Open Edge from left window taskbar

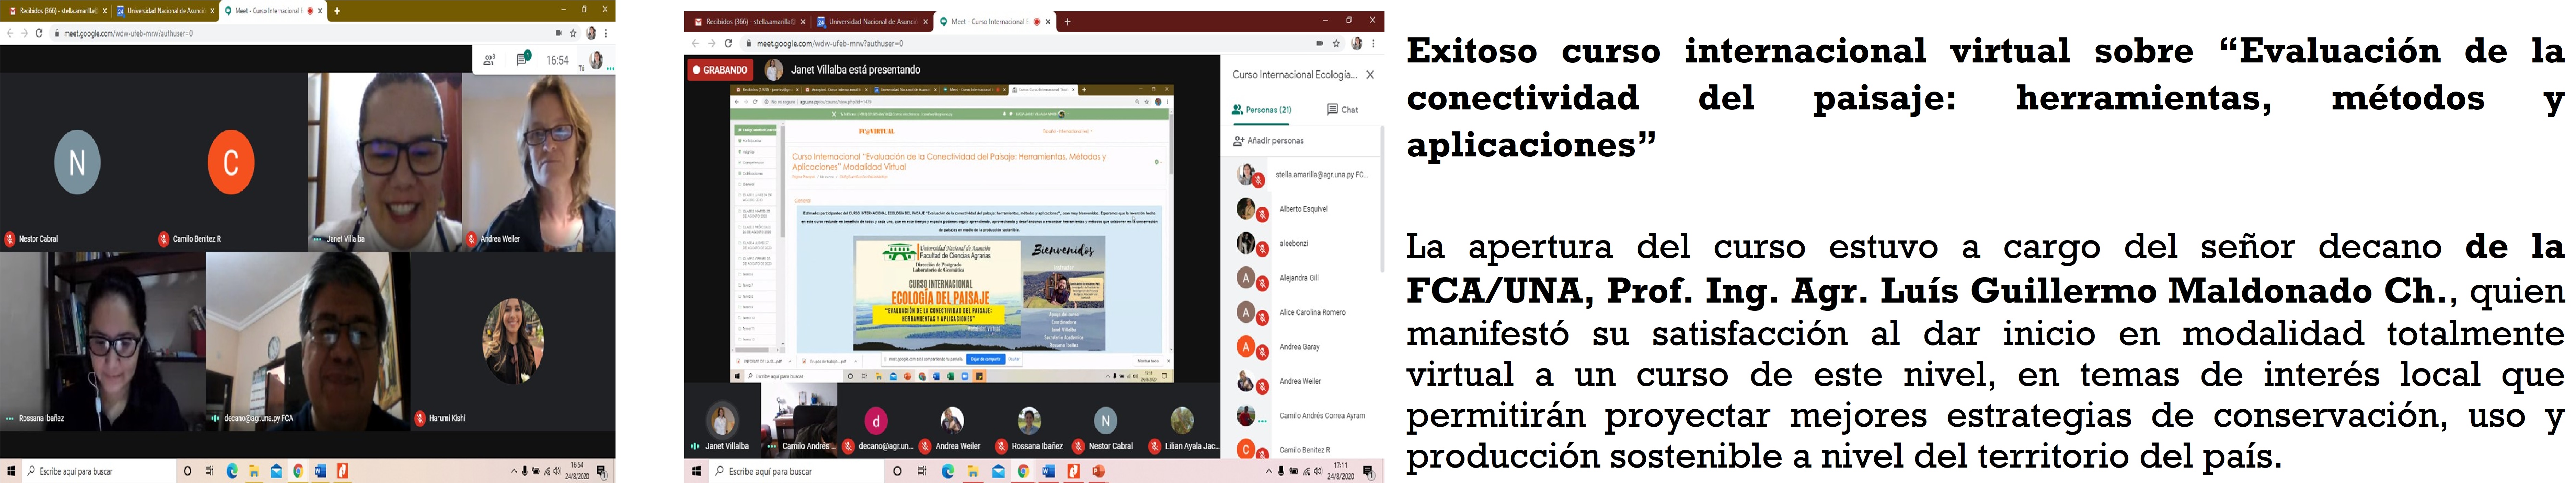point(232,471)
